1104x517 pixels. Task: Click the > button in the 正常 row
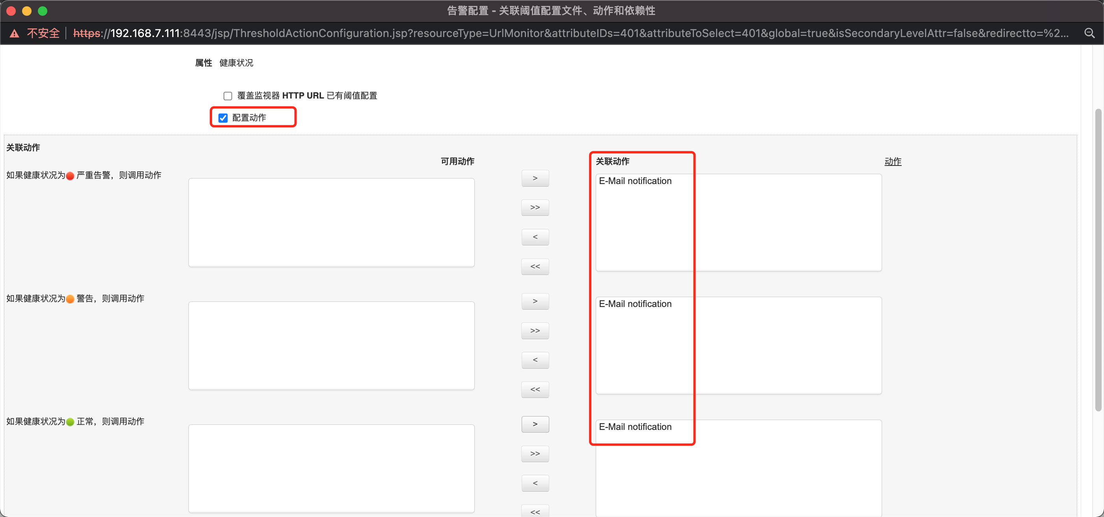tap(535, 424)
